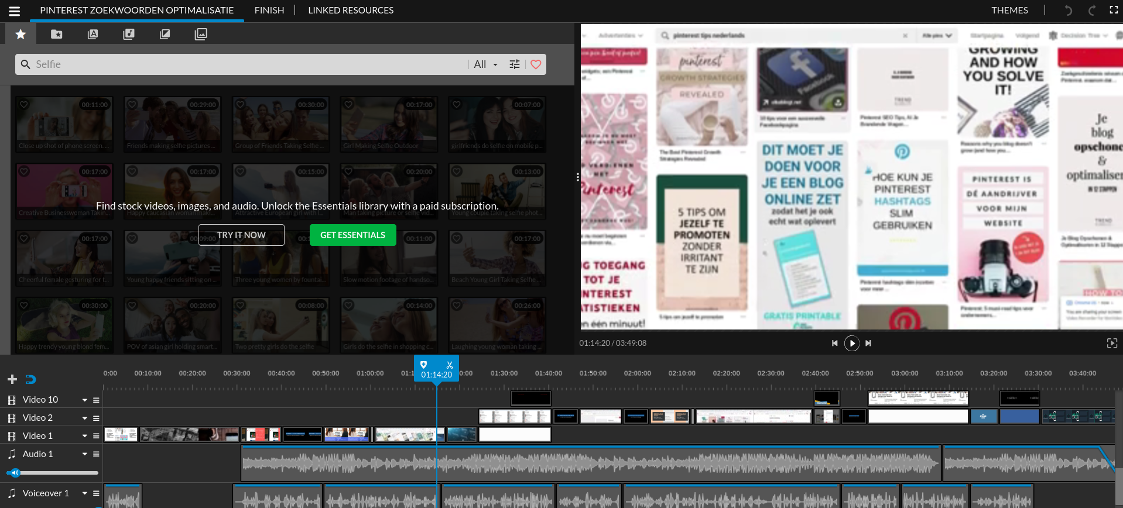
Task: Expand the Video 2 track dropdown
Action: click(85, 418)
